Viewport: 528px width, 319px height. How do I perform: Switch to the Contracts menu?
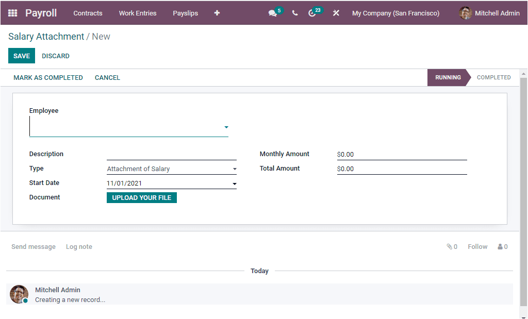coord(88,13)
